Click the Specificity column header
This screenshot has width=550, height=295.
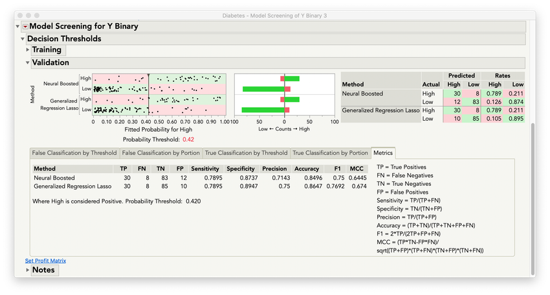point(240,168)
